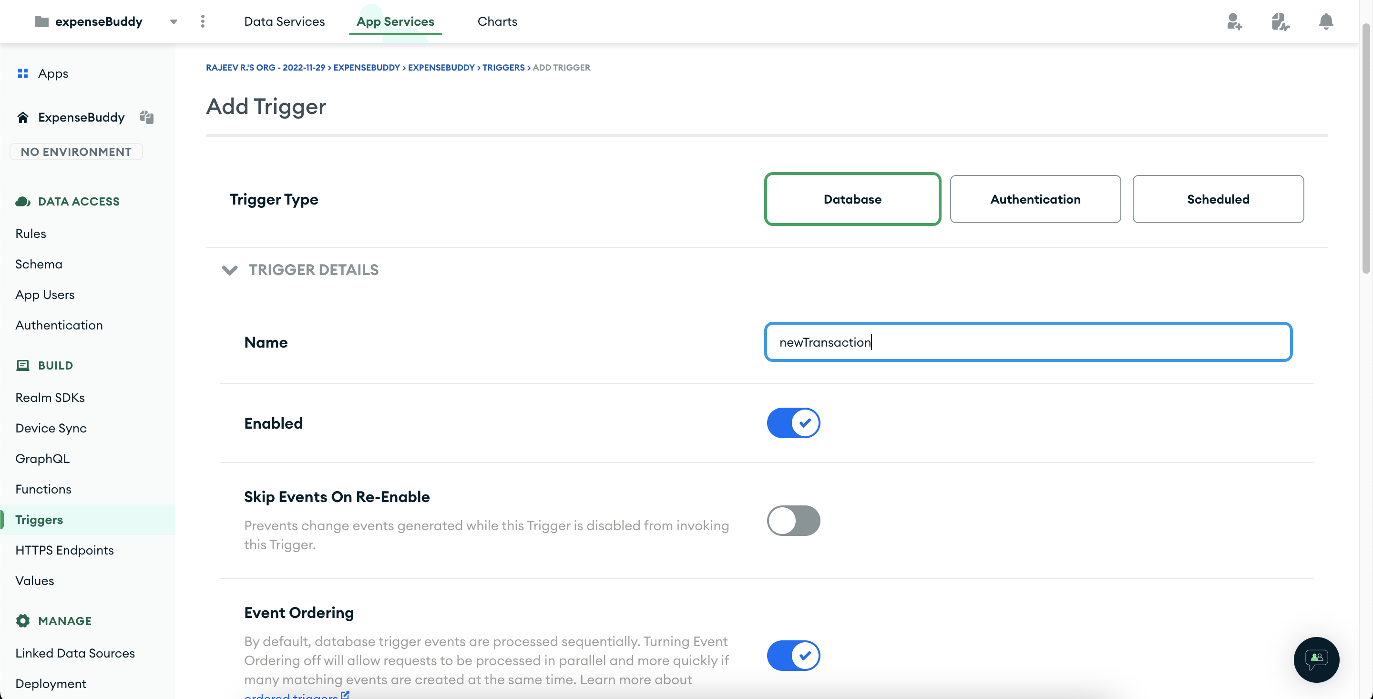The height and width of the screenshot is (699, 1373).
Task: Select the Scheduled trigger type
Action: point(1218,199)
